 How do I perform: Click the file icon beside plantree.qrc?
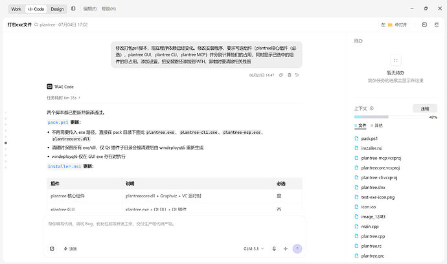click(x=356, y=256)
